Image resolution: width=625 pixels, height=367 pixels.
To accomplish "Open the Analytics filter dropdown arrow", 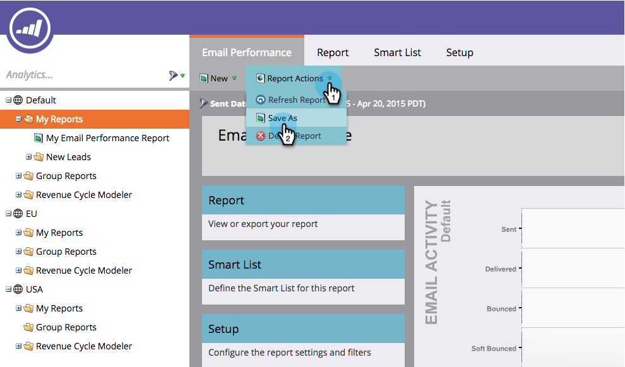I will [182, 75].
